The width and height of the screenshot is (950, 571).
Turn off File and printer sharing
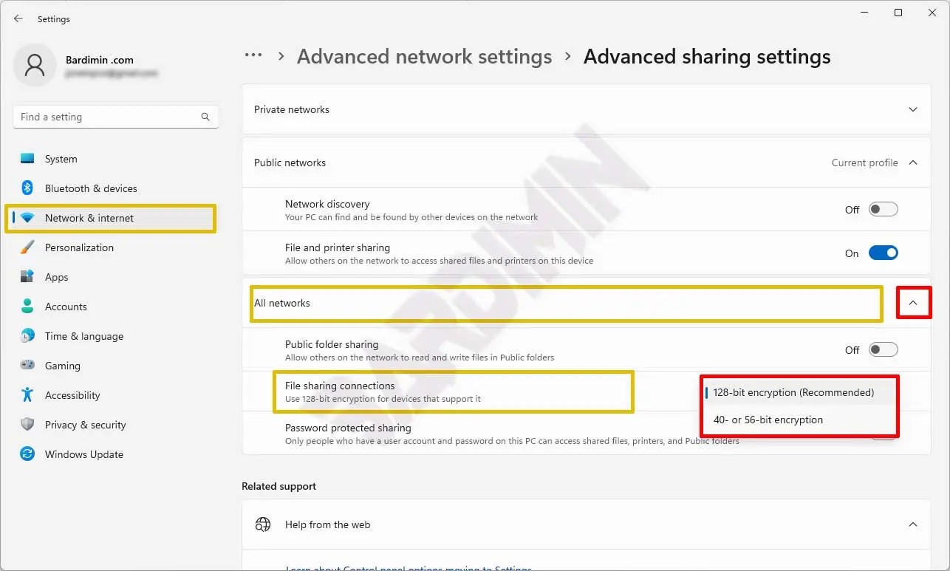883,253
